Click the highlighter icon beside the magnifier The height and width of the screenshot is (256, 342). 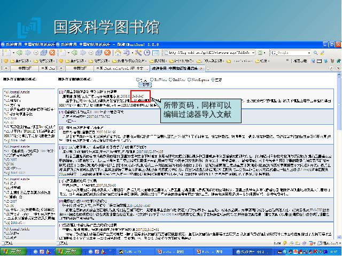coord(322,53)
